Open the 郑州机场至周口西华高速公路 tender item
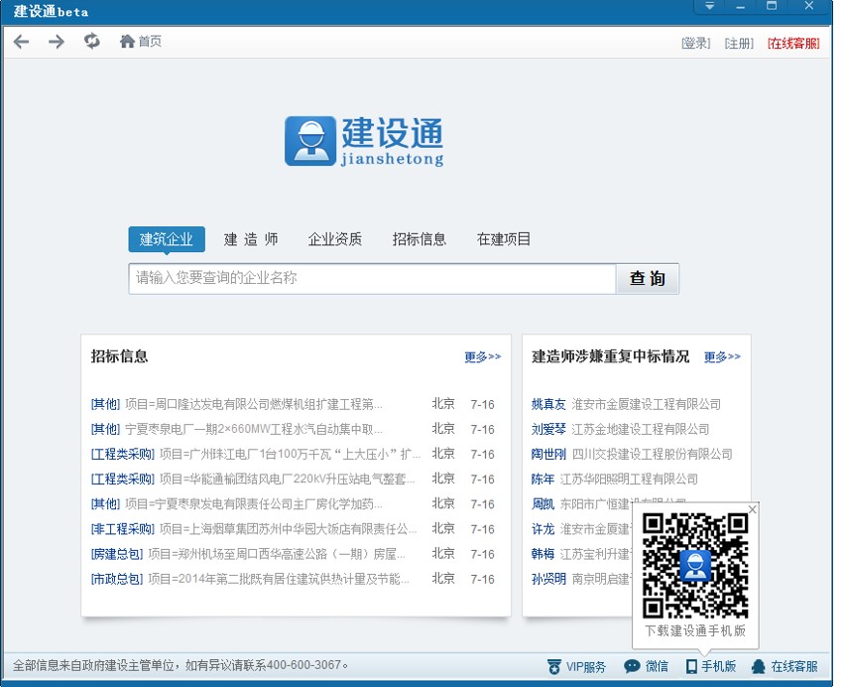Screen dimensions: 845x687 pyautogui.click(x=277, y=554)
